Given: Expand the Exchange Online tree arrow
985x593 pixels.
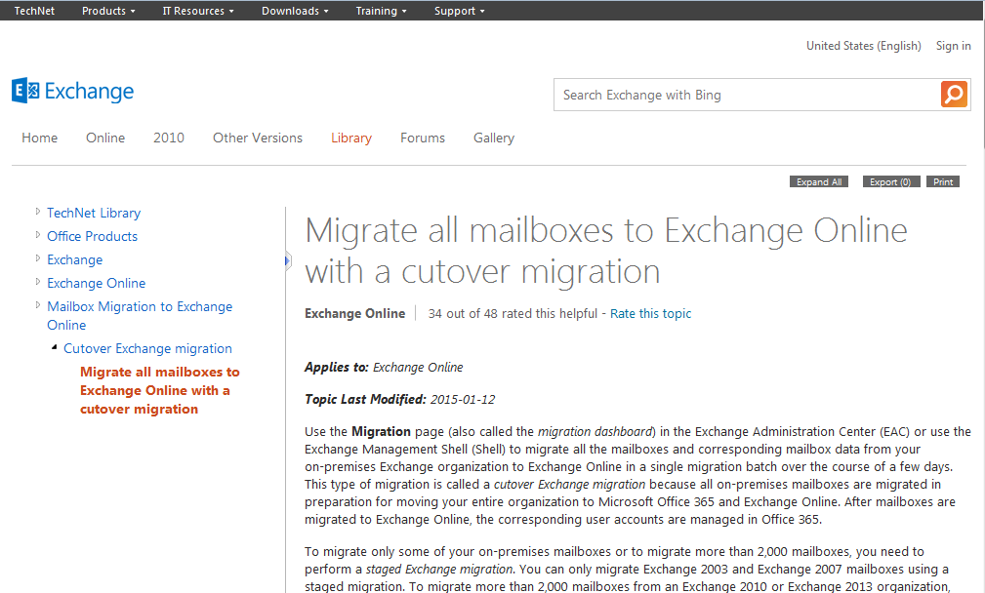Looking at the screenshot, I should [38, 282].
